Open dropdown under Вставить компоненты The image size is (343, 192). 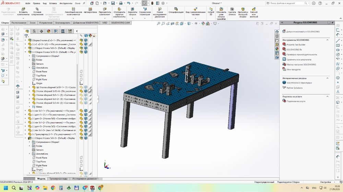(x=23, y=18)
